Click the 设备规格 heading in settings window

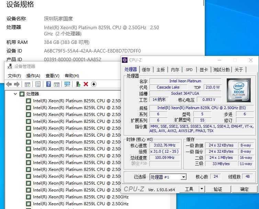point(20,4)
